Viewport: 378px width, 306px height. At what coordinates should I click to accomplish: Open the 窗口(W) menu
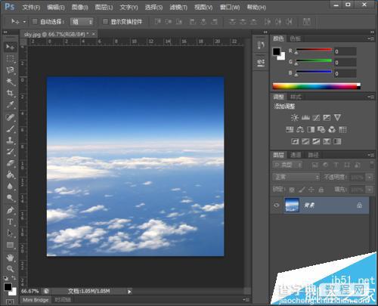[x=230, y=8]
